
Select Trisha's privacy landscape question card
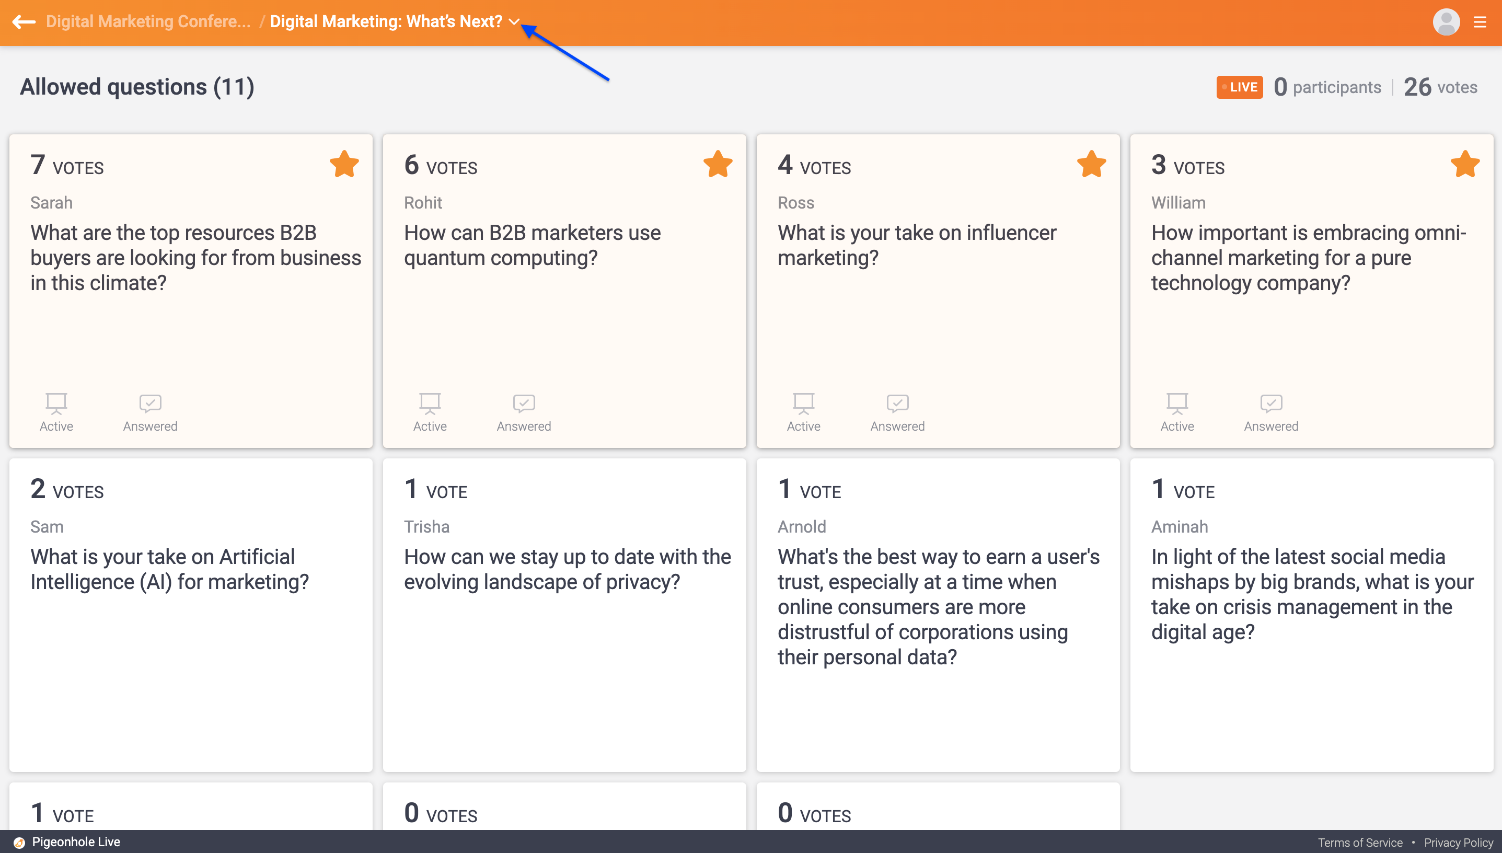pos(565,615)
